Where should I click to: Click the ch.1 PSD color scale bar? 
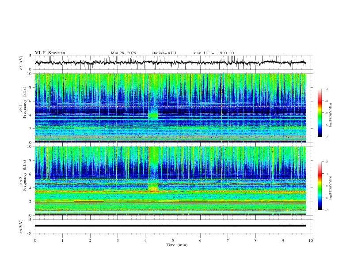(320, 113)
